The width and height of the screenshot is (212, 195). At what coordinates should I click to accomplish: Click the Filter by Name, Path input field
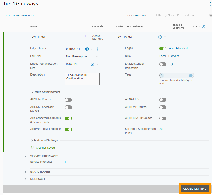[181, 15]
